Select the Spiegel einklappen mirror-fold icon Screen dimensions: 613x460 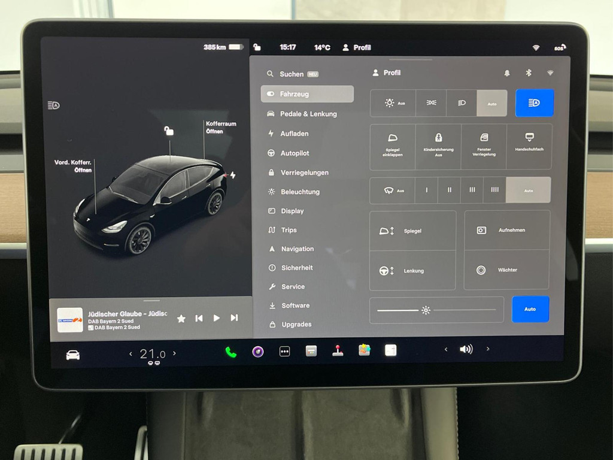tap(391, 147)
